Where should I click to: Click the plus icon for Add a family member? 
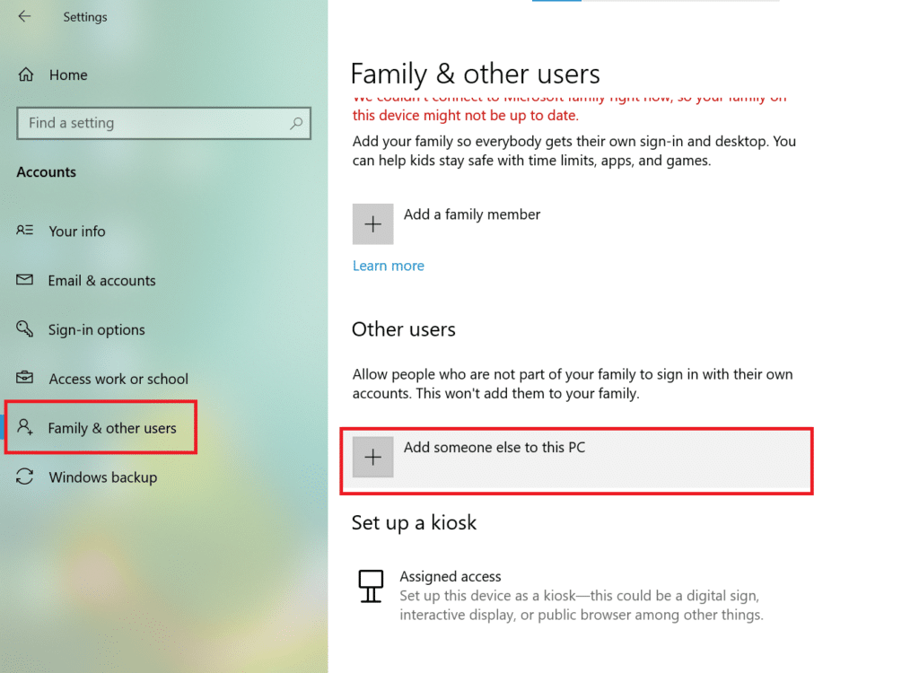click(x=372, y=223)
